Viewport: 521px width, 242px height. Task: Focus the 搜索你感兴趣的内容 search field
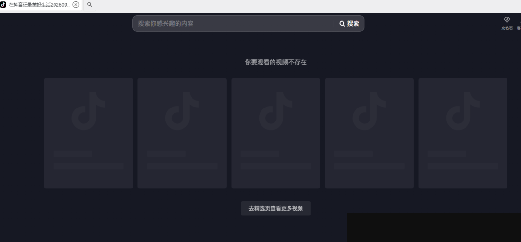tap(233, 24)
